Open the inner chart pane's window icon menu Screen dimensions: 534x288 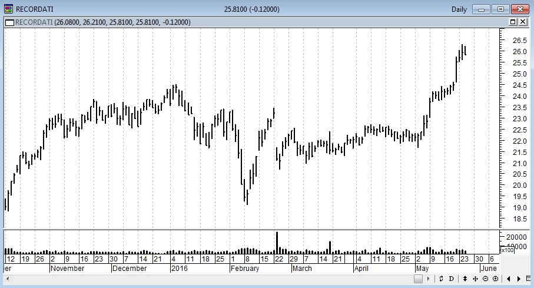tap(9, 22)
